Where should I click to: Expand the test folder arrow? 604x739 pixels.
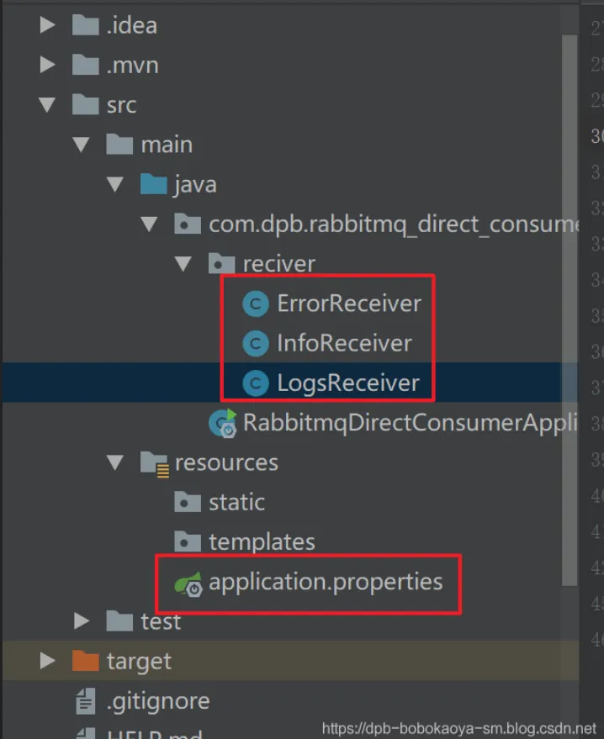pyautogui.click(x=82, y=621)
